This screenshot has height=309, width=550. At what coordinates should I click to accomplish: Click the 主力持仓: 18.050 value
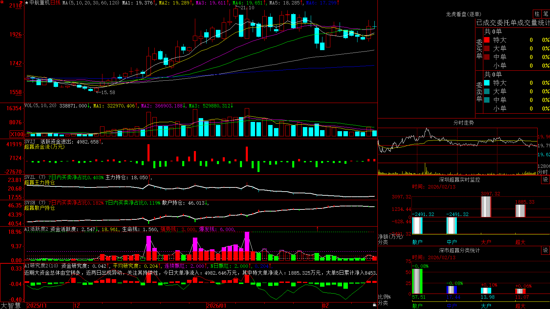tap(126, 178)
